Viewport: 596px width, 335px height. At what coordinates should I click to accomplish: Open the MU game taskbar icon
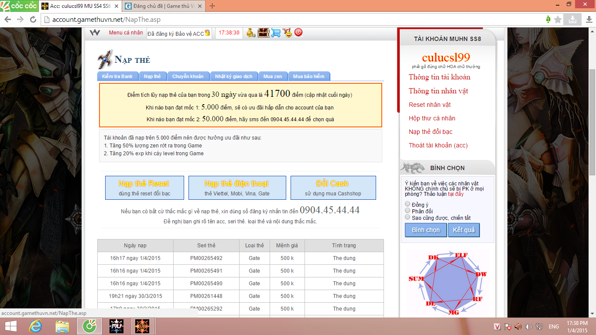pyautogui.click(x=116, y=326)
